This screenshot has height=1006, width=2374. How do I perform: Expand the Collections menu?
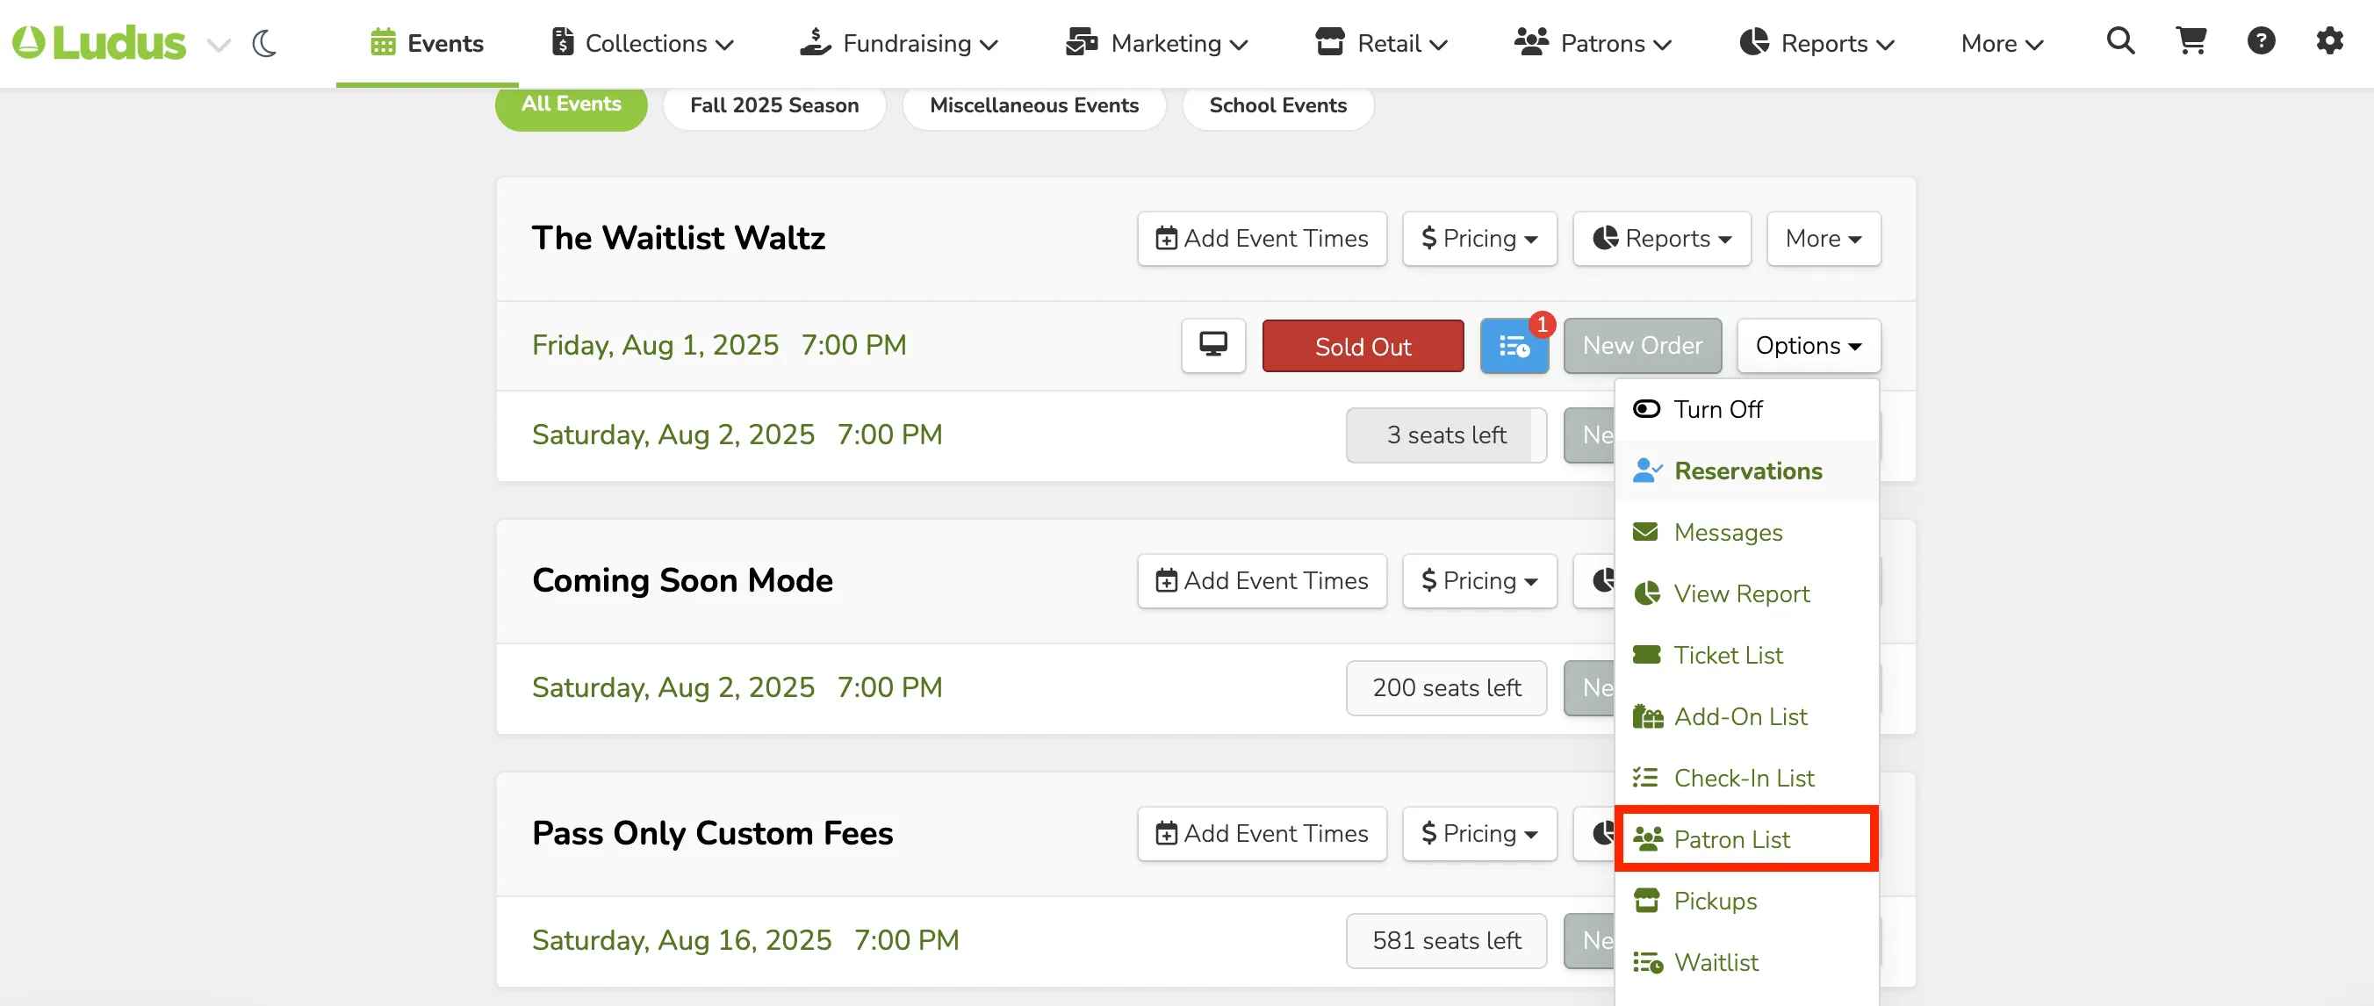pyautogui.click(x=643, y=43)
